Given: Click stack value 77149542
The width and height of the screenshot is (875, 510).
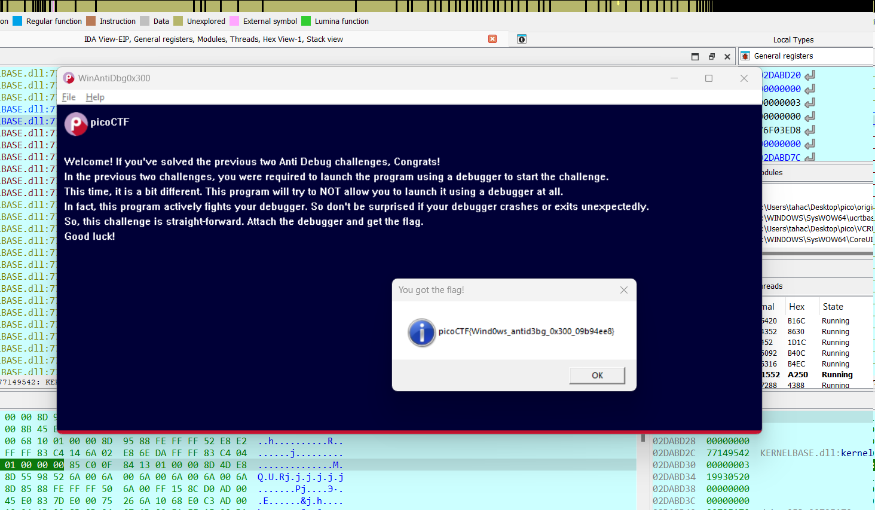Looking at the screenshot, I should 727,453.
